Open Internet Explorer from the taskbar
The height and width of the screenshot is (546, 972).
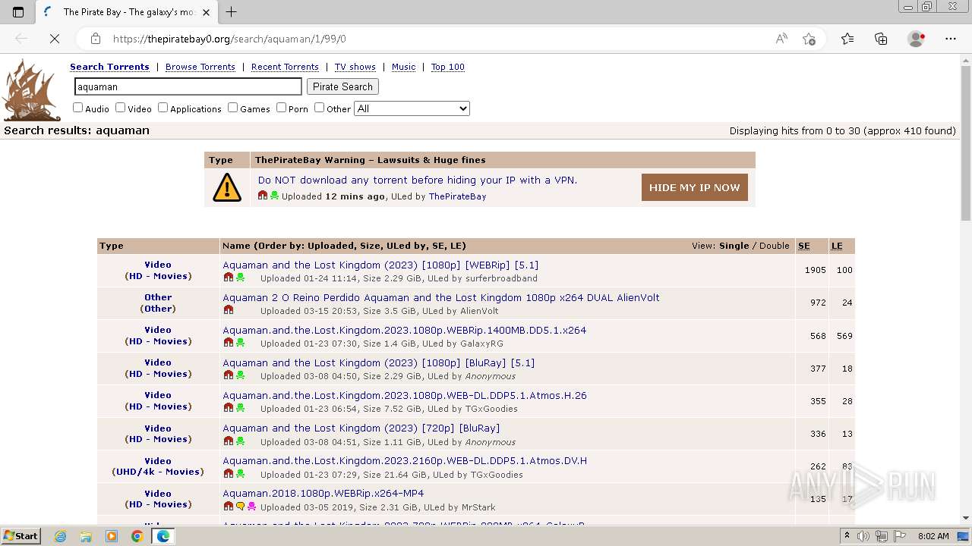click(x=61, y=536)
